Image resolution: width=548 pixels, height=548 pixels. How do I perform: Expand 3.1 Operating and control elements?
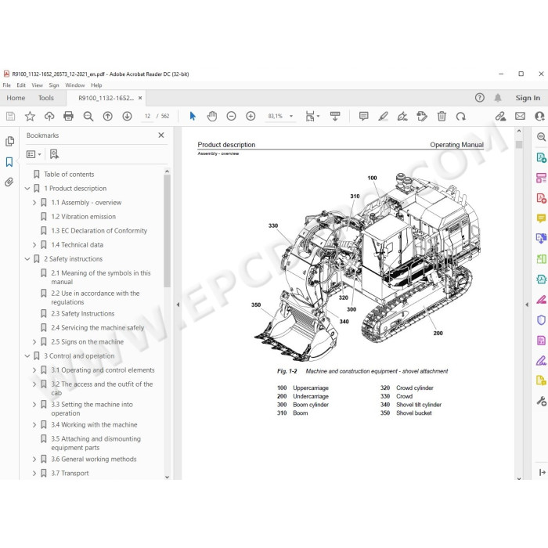coord(34,370)
